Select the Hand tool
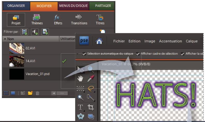The width and height of the screenshot is (205, 122). tap(80, 79)
